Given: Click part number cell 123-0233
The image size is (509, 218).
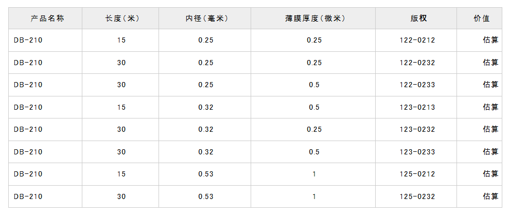Looking at the screenshot, I should pos(417,152).
